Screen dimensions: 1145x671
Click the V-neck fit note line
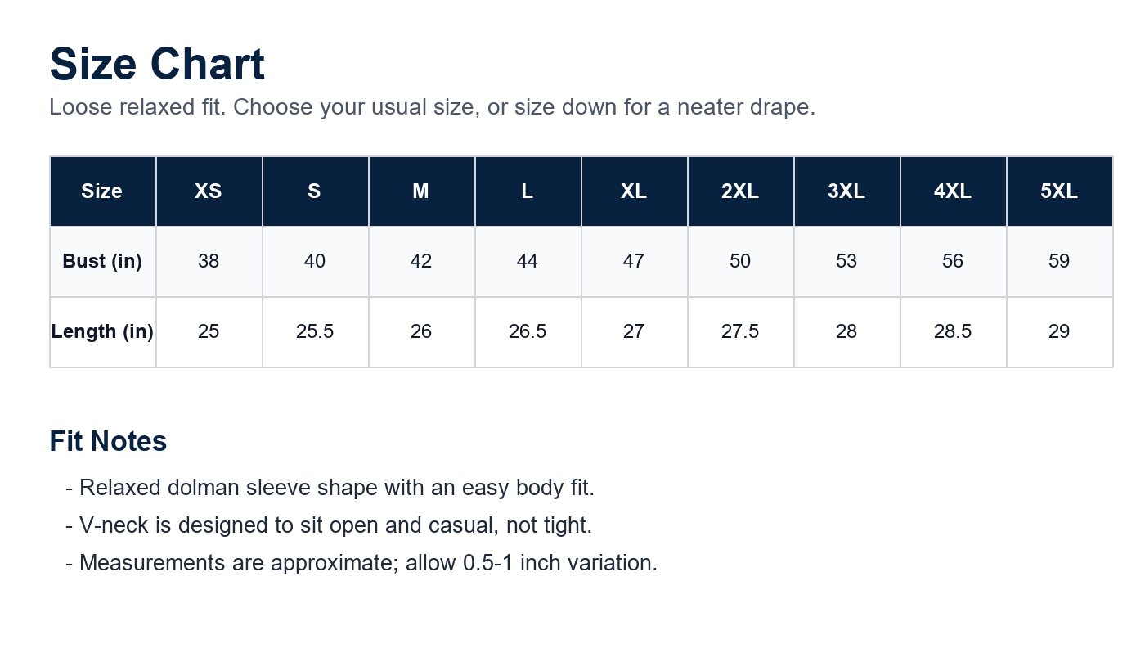(x=329, y=525)
